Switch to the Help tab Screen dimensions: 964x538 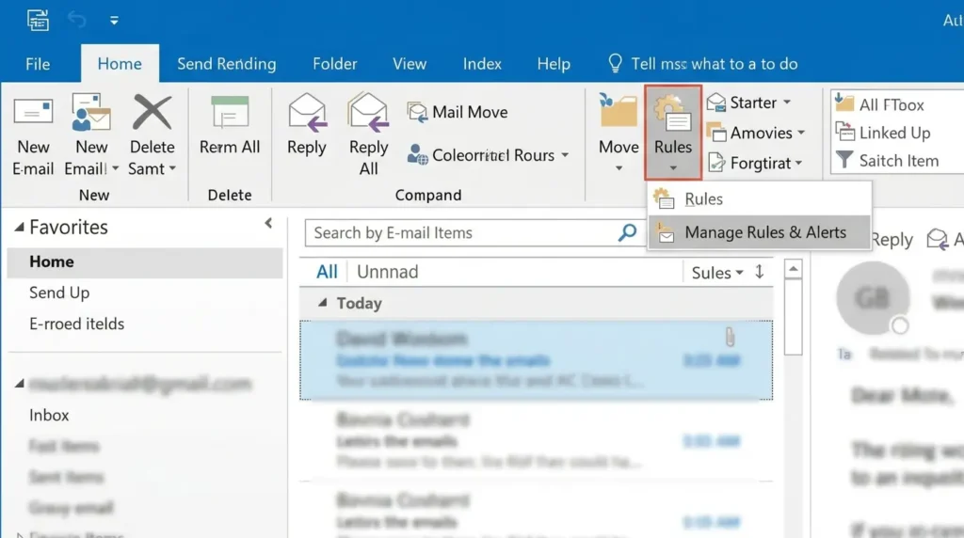(554, 63)
